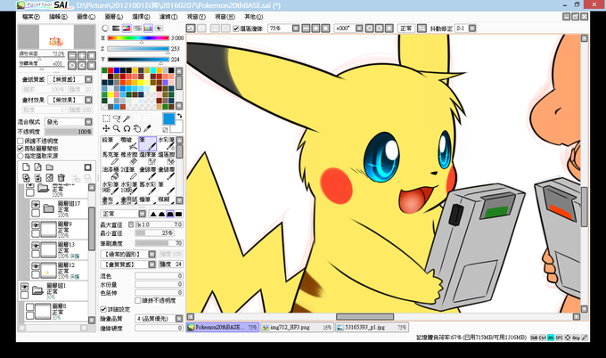
Task: Choose the 噴槍 airbrush tool
Action: pyautogui.click(x=128, y=143)
